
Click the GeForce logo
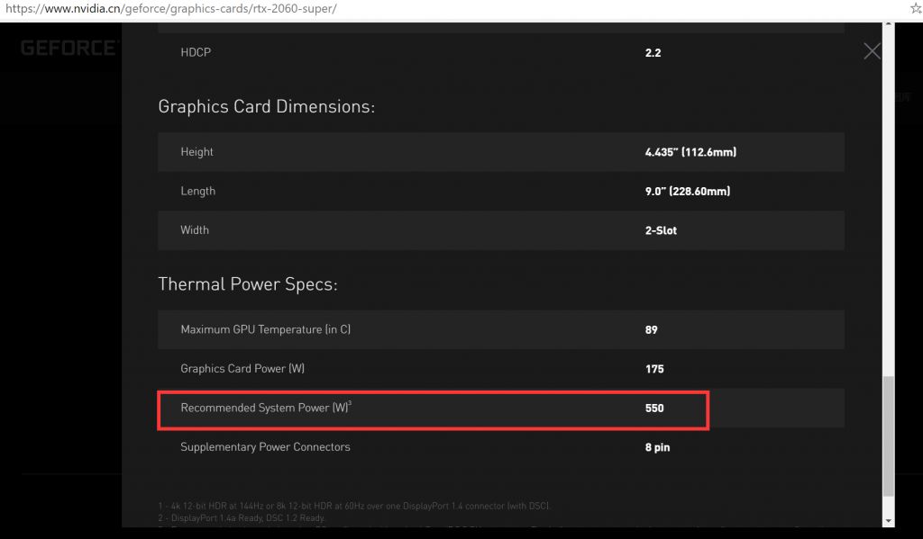point(69,48)
